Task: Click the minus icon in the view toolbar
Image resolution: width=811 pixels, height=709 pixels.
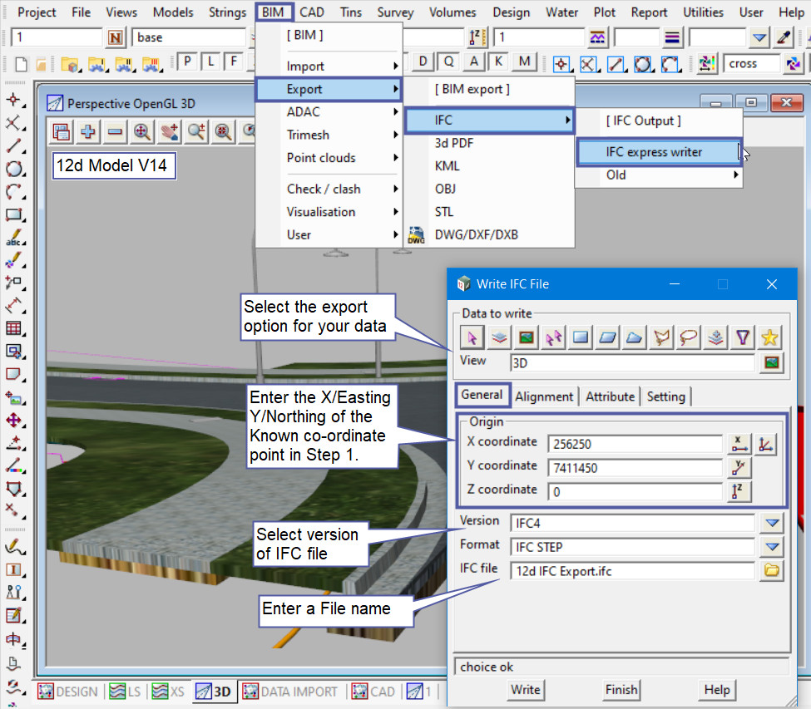Action: [x=115, y=131]
